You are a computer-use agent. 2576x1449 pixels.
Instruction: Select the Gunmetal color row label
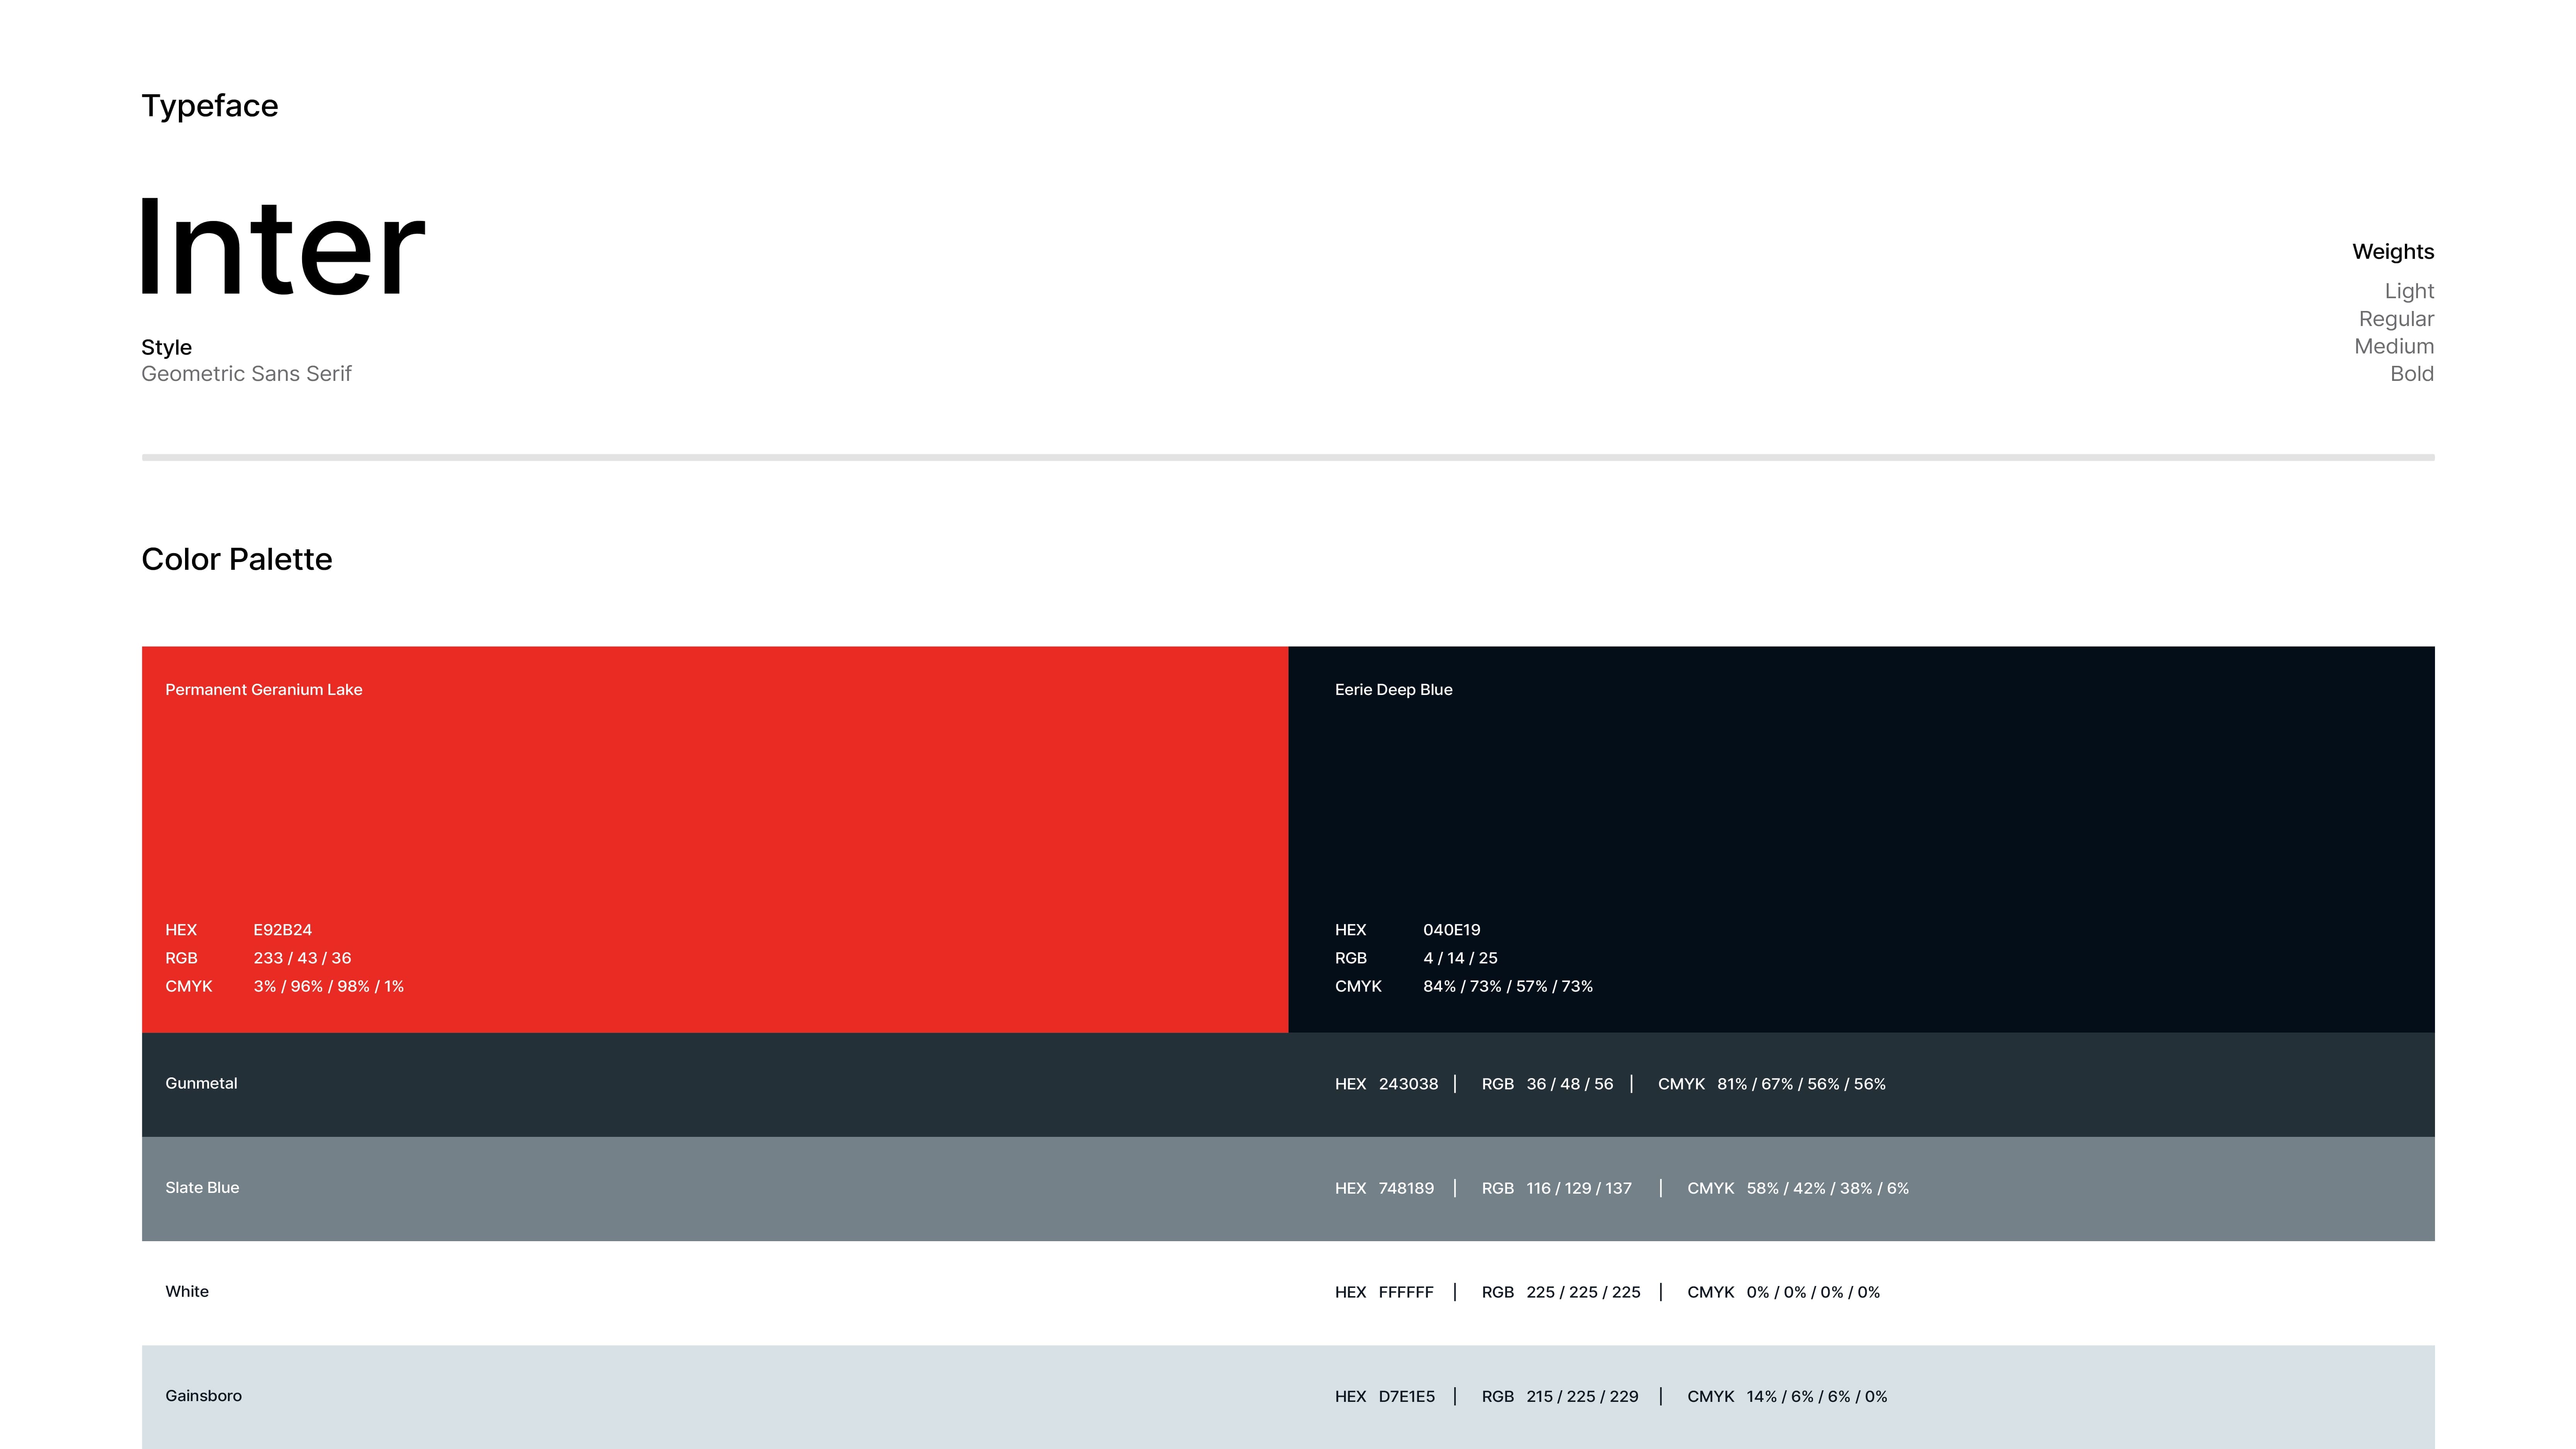(201, 1083)
